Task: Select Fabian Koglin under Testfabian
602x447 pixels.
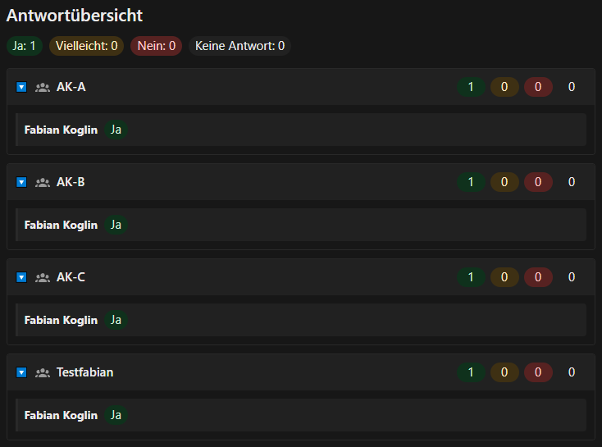Action: click(61, 415)
